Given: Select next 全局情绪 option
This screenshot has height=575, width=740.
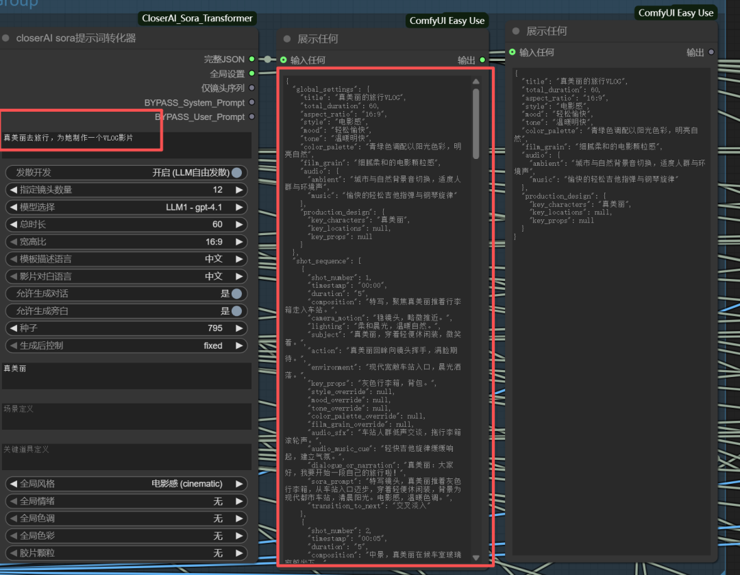Looking at the screenshot, I should pos(239,502).
